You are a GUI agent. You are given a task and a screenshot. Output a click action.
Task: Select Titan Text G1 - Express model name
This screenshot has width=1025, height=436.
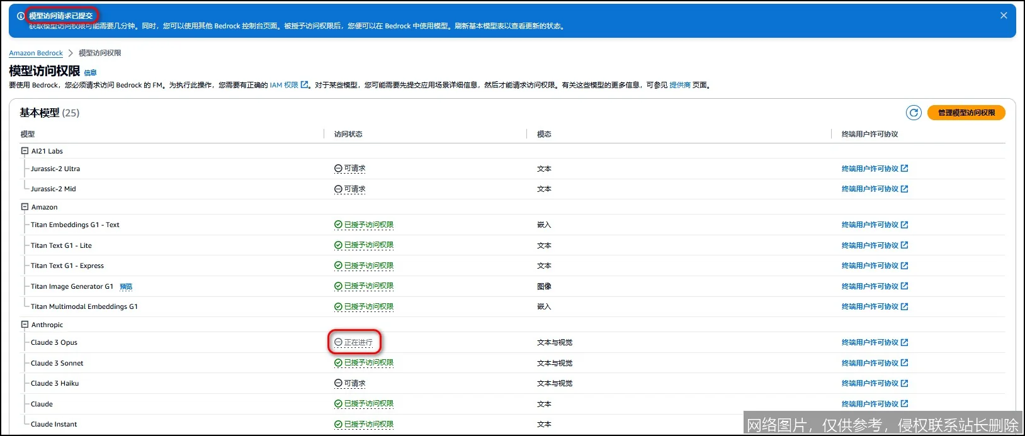[x=67, y=266]
